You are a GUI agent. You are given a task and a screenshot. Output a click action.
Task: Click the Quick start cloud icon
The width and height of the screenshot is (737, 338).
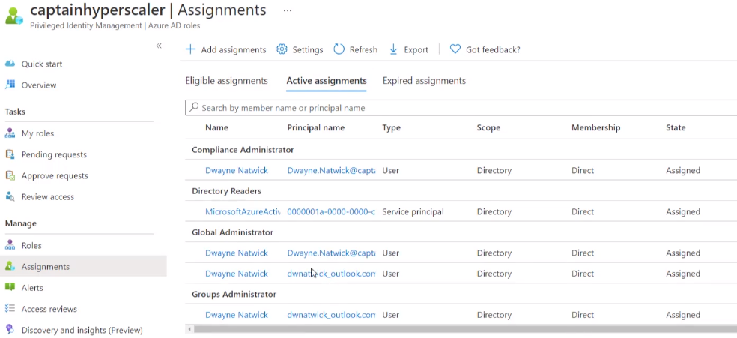tap(10, 64)
